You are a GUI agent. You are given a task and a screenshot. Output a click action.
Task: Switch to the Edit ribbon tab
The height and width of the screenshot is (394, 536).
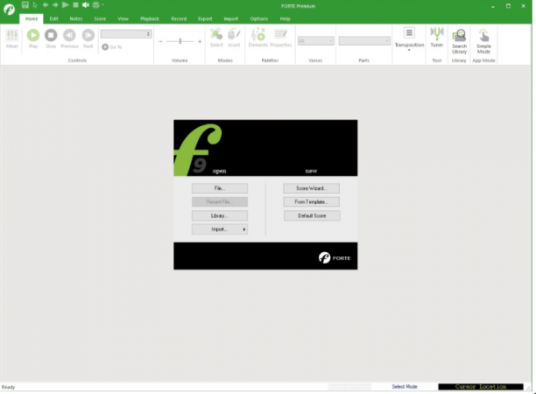click(x=53, y=18)
